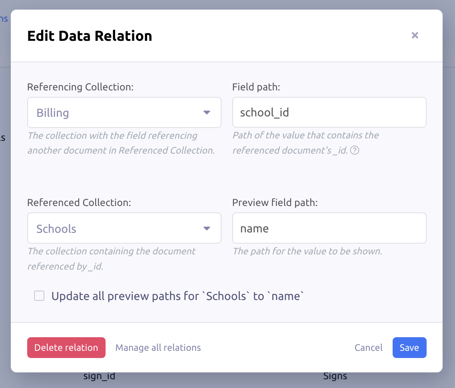Expand the Referenced Collection dropdown showing Schools
455x388 pixels.
point(124,228)
